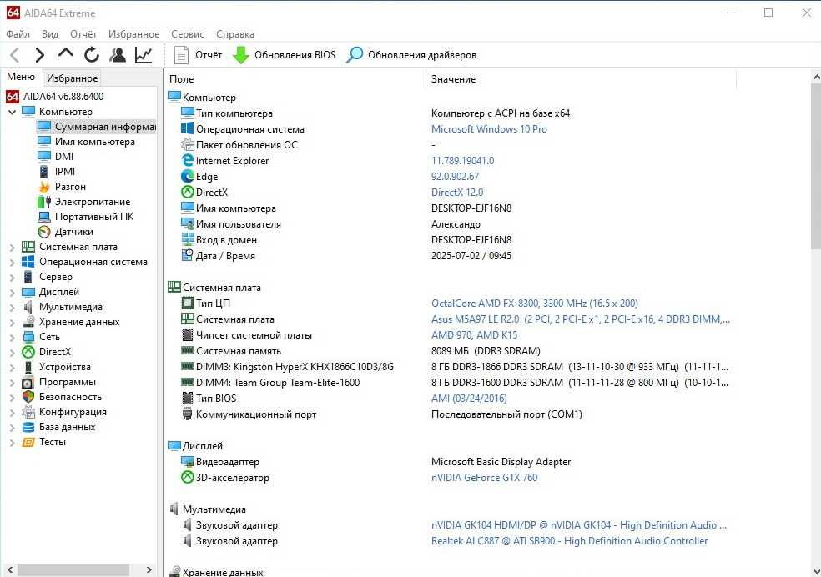Go forward with the right arrow toolbar icon
This screenshot has height=577, width=821.
pyautogui.click(x=40, y=55)
